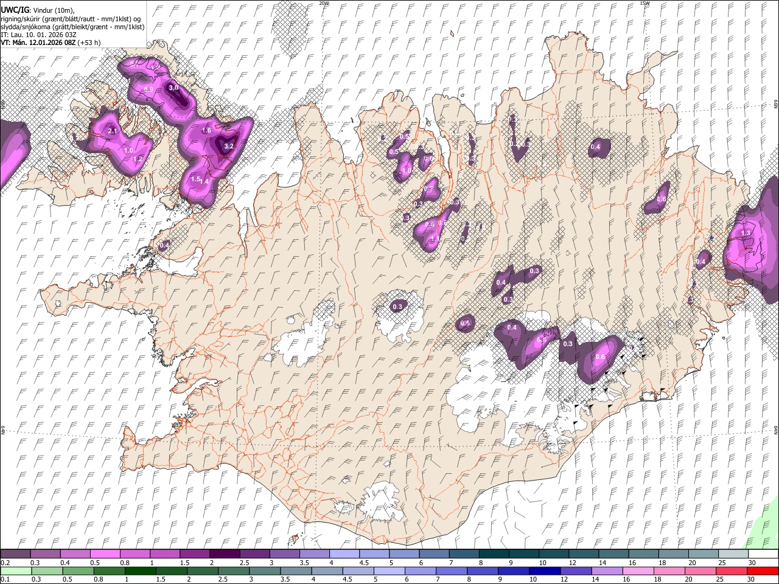Pick top legend white swatch above 30

763,554
